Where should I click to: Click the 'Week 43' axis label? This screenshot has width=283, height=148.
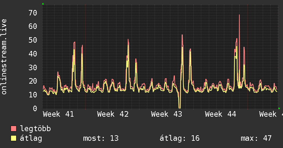[167, 114]
